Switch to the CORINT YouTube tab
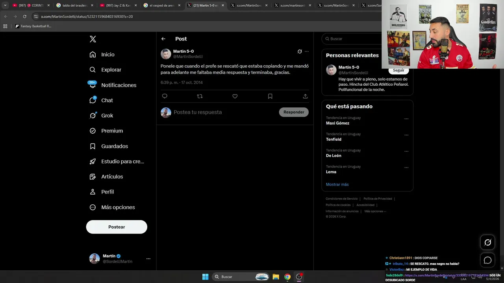This screenshot has height=283, width=504. tap(31, 6)
